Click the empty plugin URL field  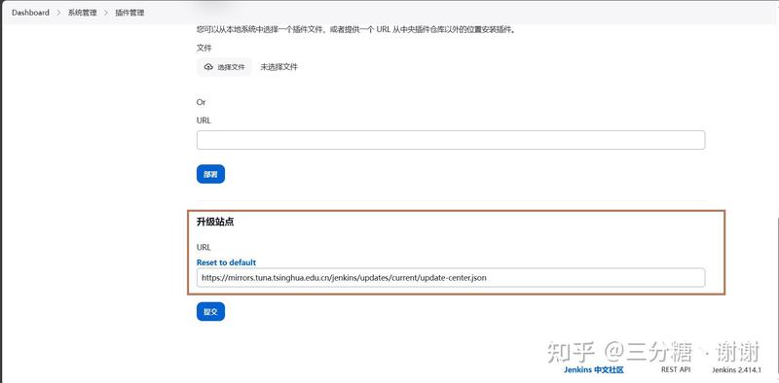pos(451,140)
